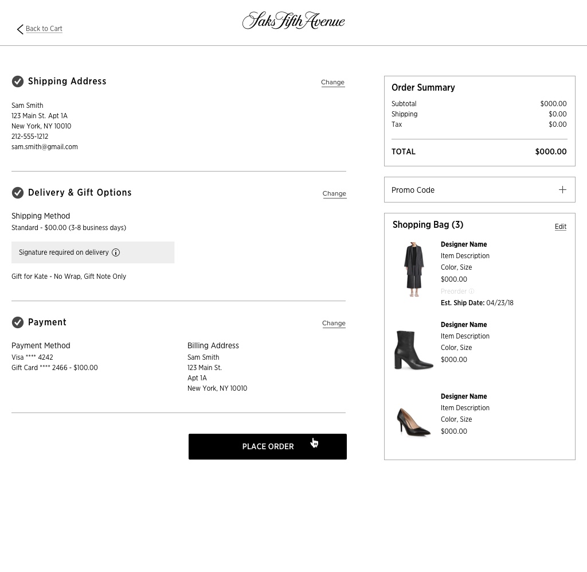Open the suit outfit product thumbnail

coord(413,269)
